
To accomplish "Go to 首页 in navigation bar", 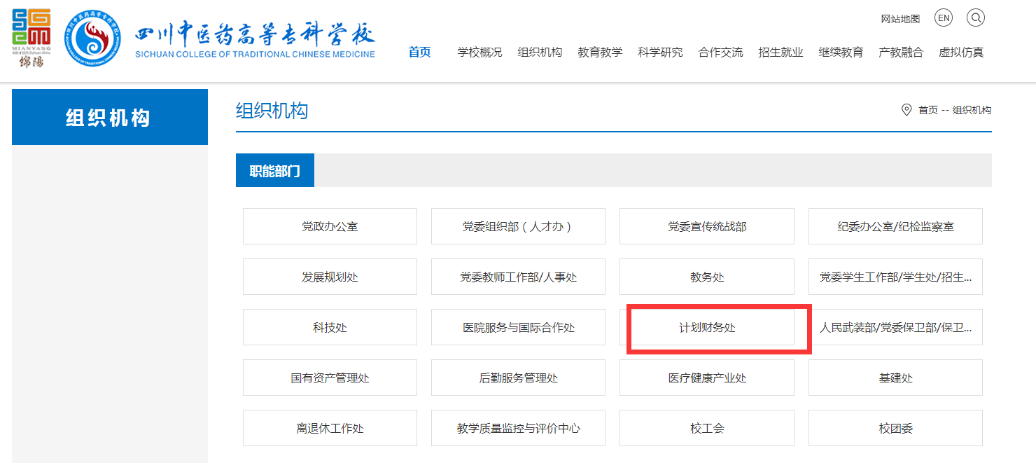I will pyautogui.click(x=419, y=53).
